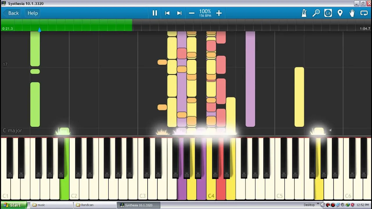Open the magnifier zoom tool

tap(316, 13)
